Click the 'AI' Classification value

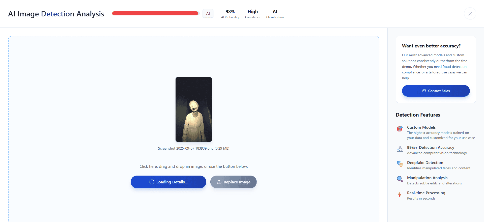point(275,12)
